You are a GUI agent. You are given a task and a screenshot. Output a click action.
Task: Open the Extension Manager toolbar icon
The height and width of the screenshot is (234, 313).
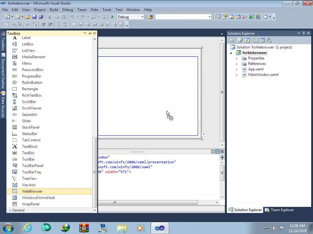(x=258, y=17)
